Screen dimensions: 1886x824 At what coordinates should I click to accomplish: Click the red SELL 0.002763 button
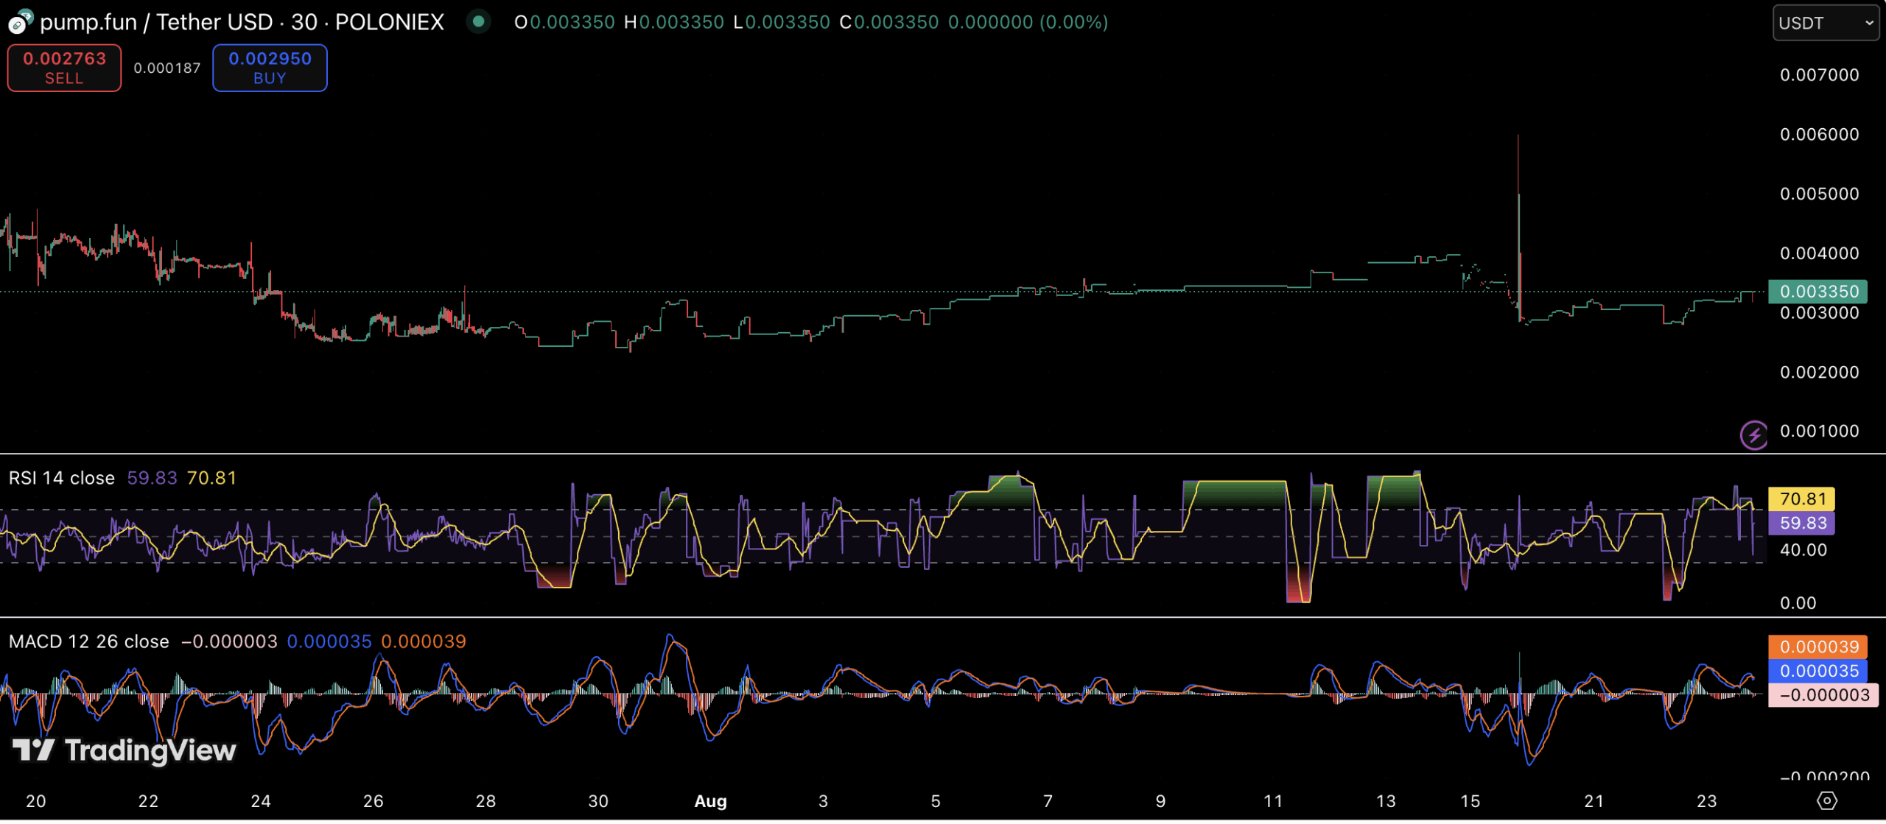64,68
